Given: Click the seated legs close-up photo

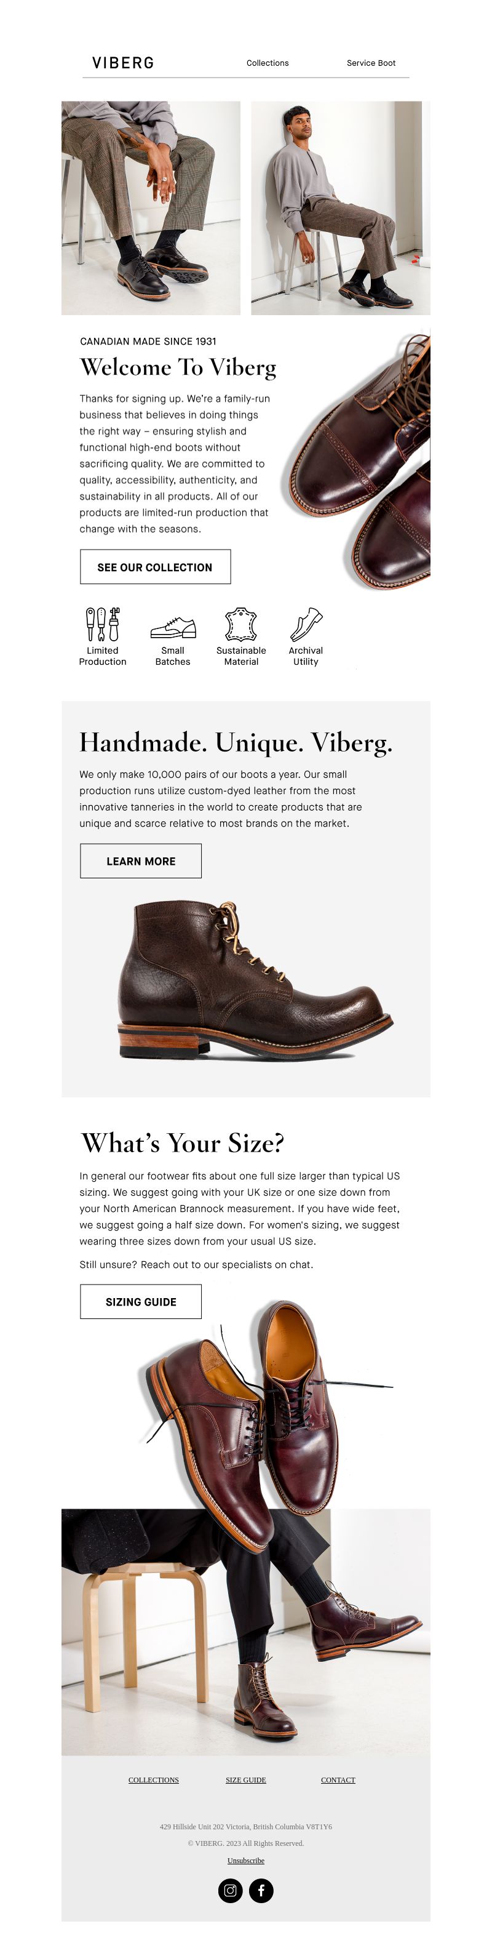Looking at the screenshot, I should [151, 207].
